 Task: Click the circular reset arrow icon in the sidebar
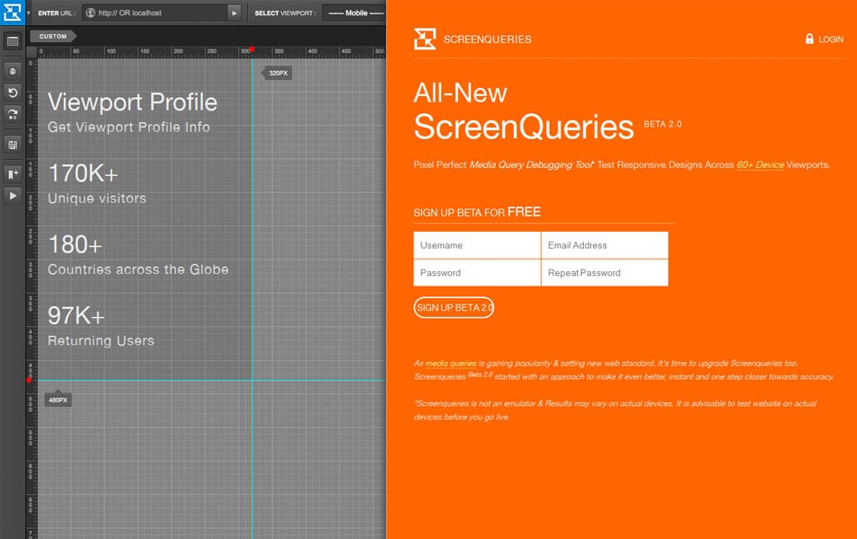point(13,93)
